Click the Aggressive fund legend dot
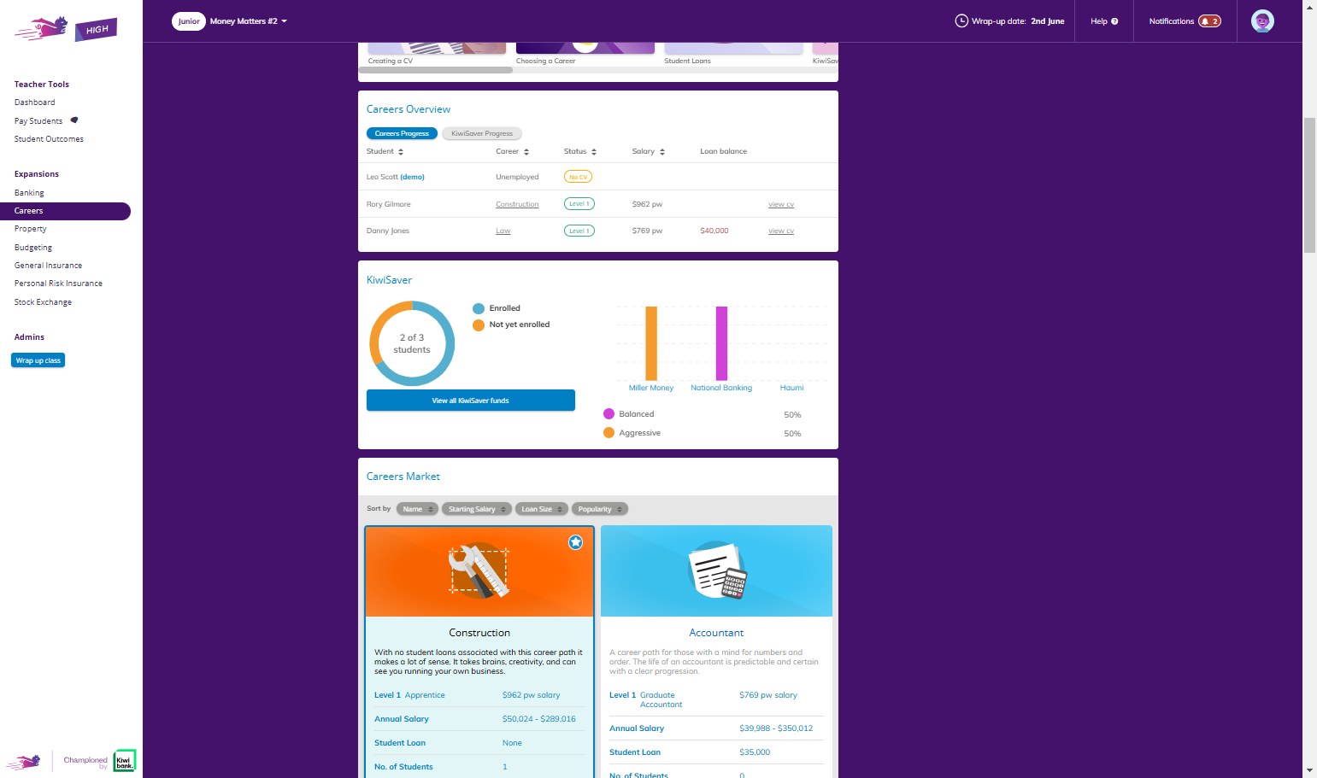 click(x=609, y=432)
